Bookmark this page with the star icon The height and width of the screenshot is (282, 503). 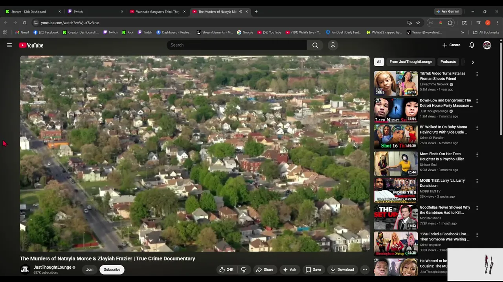click(x=418, y=23)
